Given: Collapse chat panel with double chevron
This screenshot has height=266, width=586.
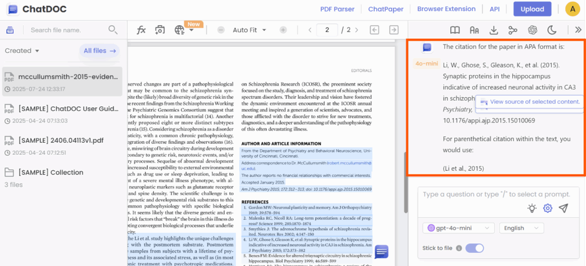Looking at the screenshot, I should 578,30.
